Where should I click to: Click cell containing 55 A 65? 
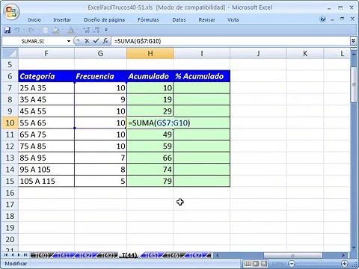[x=46, y=123]
